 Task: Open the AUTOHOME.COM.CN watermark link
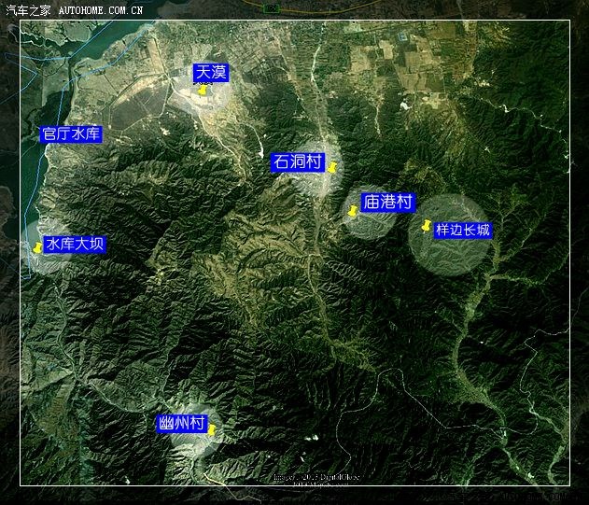pos(100,10)
